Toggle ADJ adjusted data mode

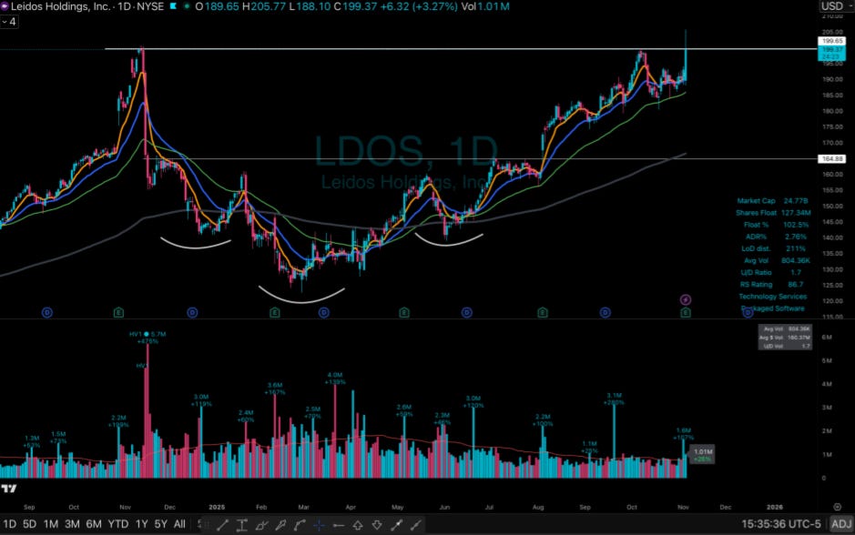[x=840, y=524]
